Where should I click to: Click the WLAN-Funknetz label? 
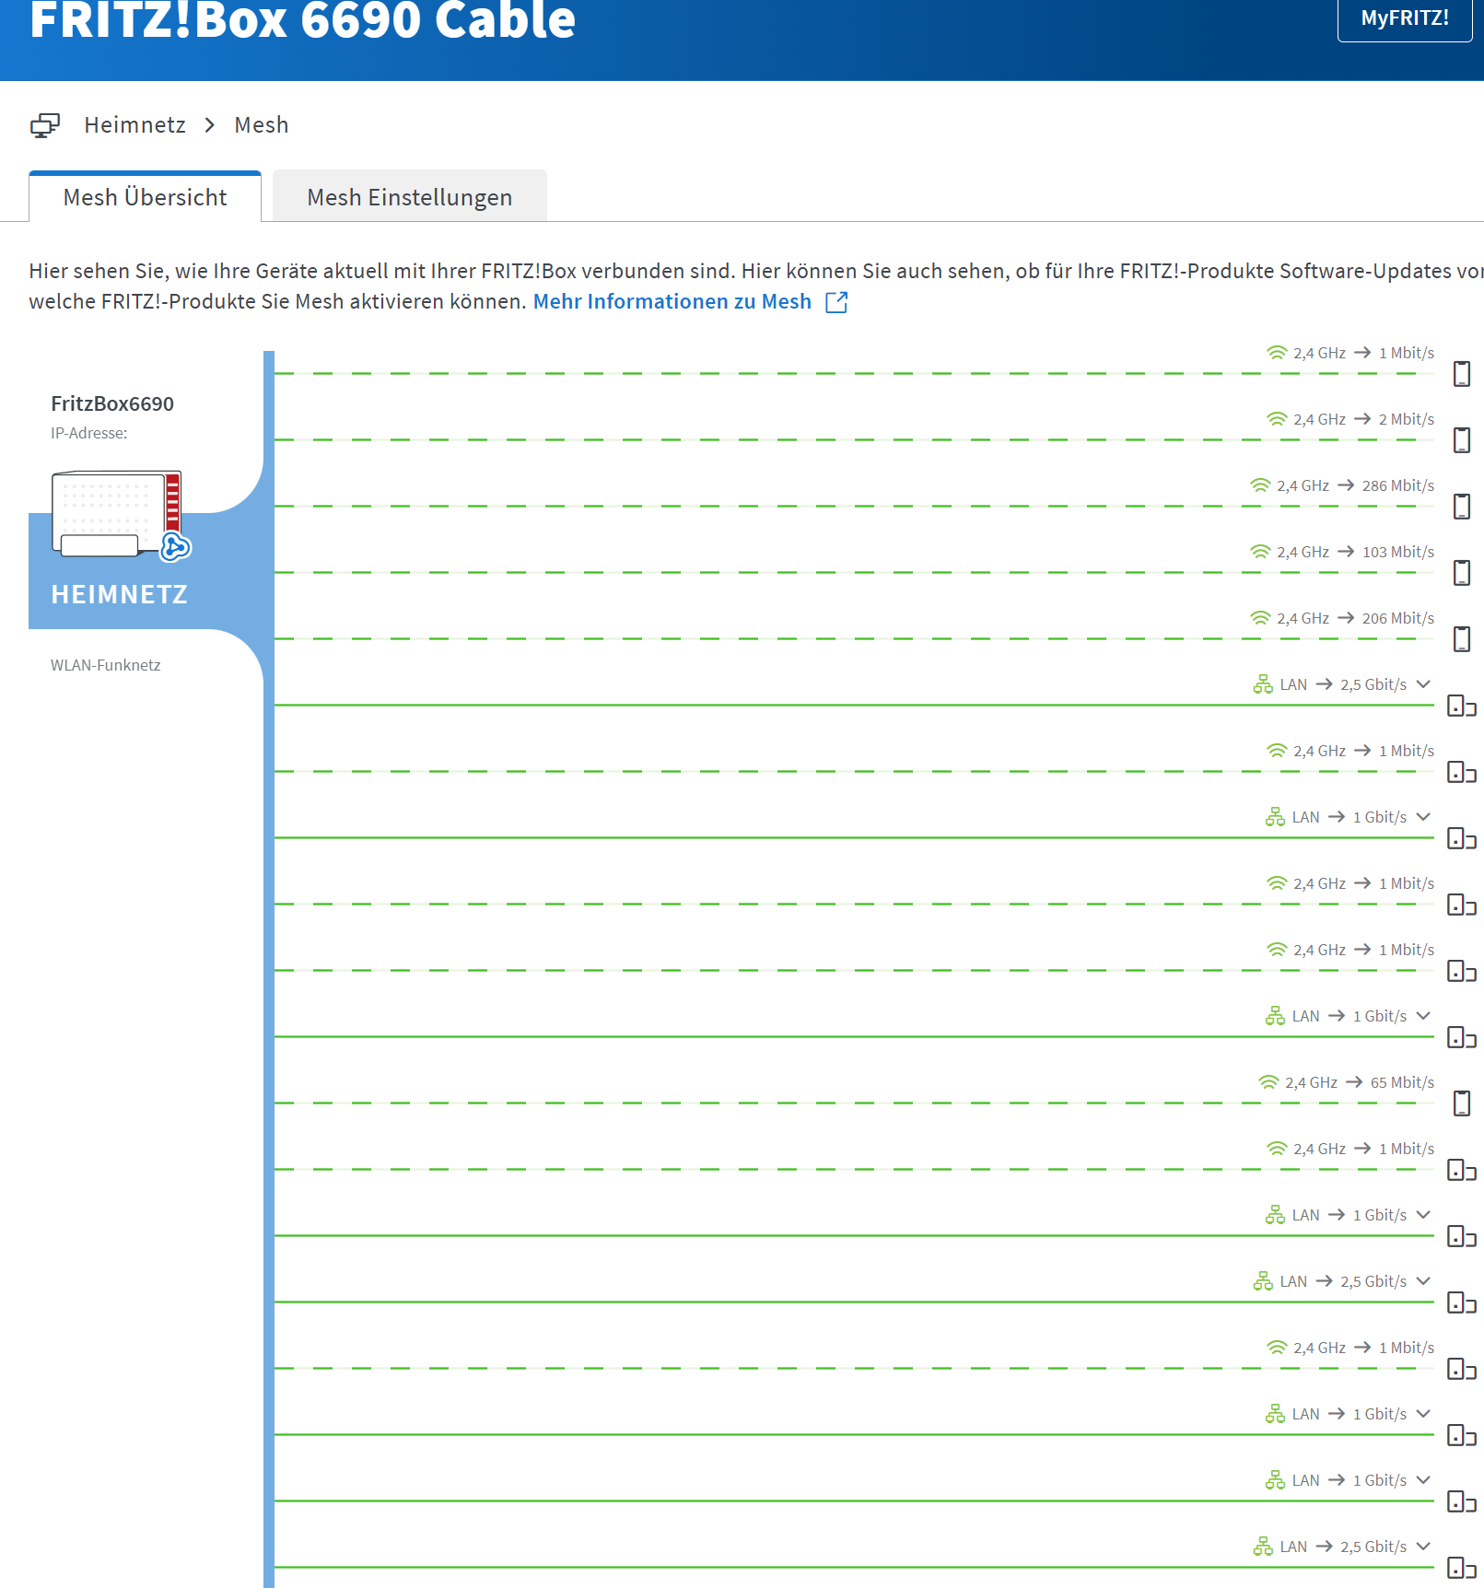click(106, 665)
